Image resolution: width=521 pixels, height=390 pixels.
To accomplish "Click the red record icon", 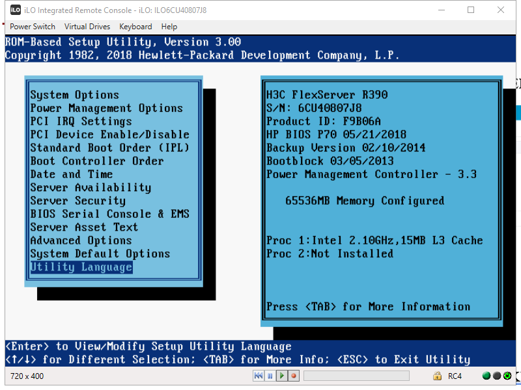I will click(x=294, y=375).
